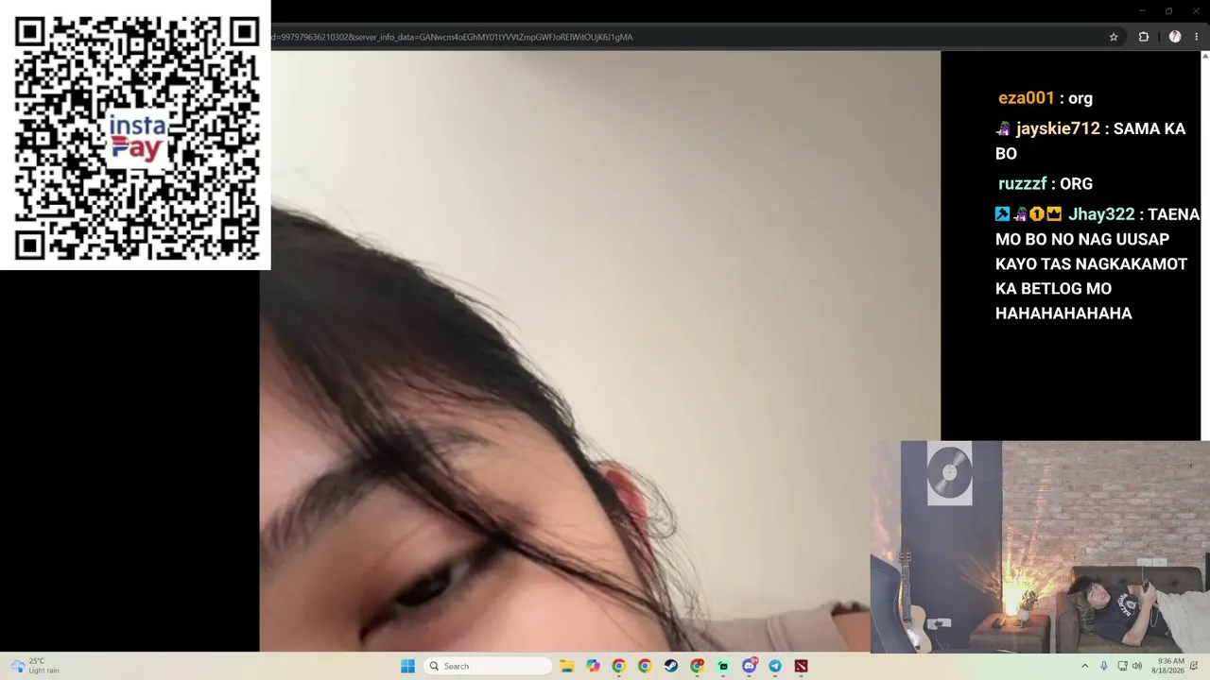Restore down the Chrome window

click(1168, 10)
